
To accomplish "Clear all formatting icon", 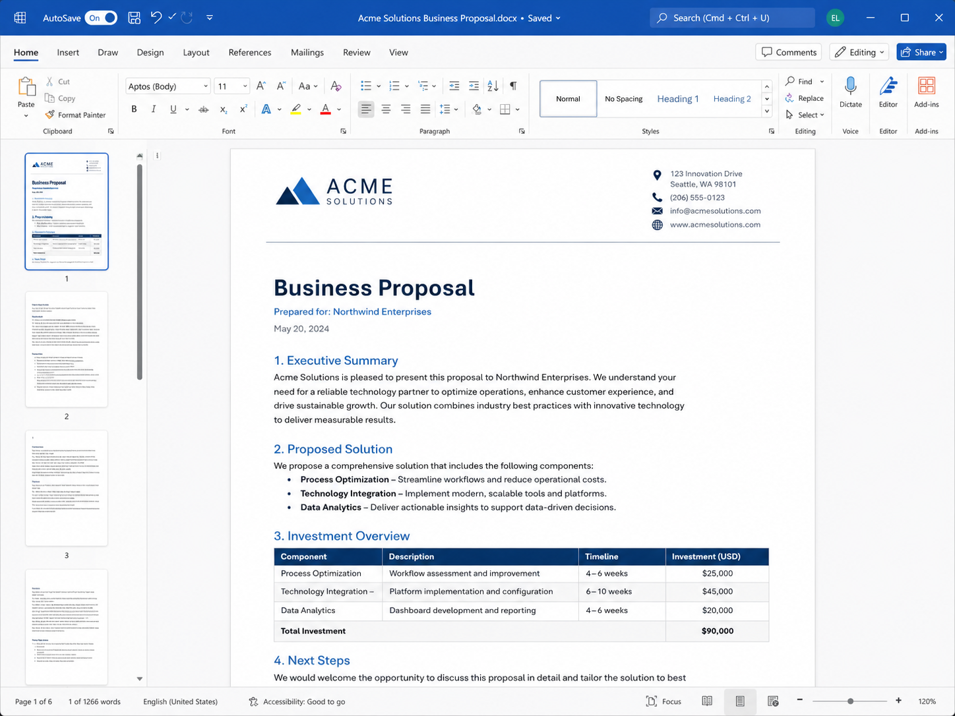I will point(336,86).
